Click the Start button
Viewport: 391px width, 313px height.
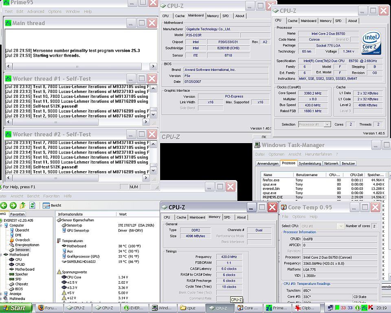pos(15,308)
